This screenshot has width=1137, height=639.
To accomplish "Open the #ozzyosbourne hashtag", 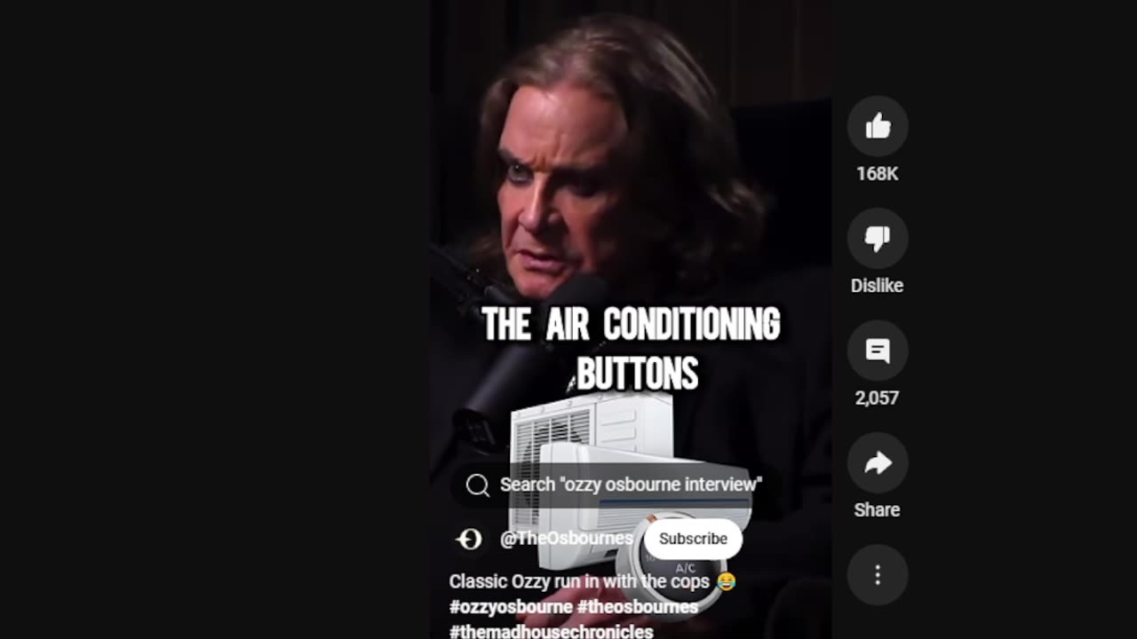I will click(x=511, y=607).
